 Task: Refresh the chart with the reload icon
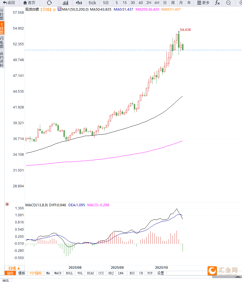point(49,3)
